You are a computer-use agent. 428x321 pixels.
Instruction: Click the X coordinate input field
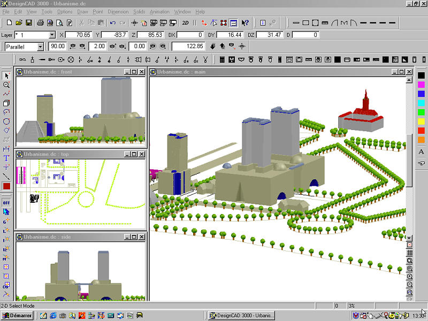(79, 35)
